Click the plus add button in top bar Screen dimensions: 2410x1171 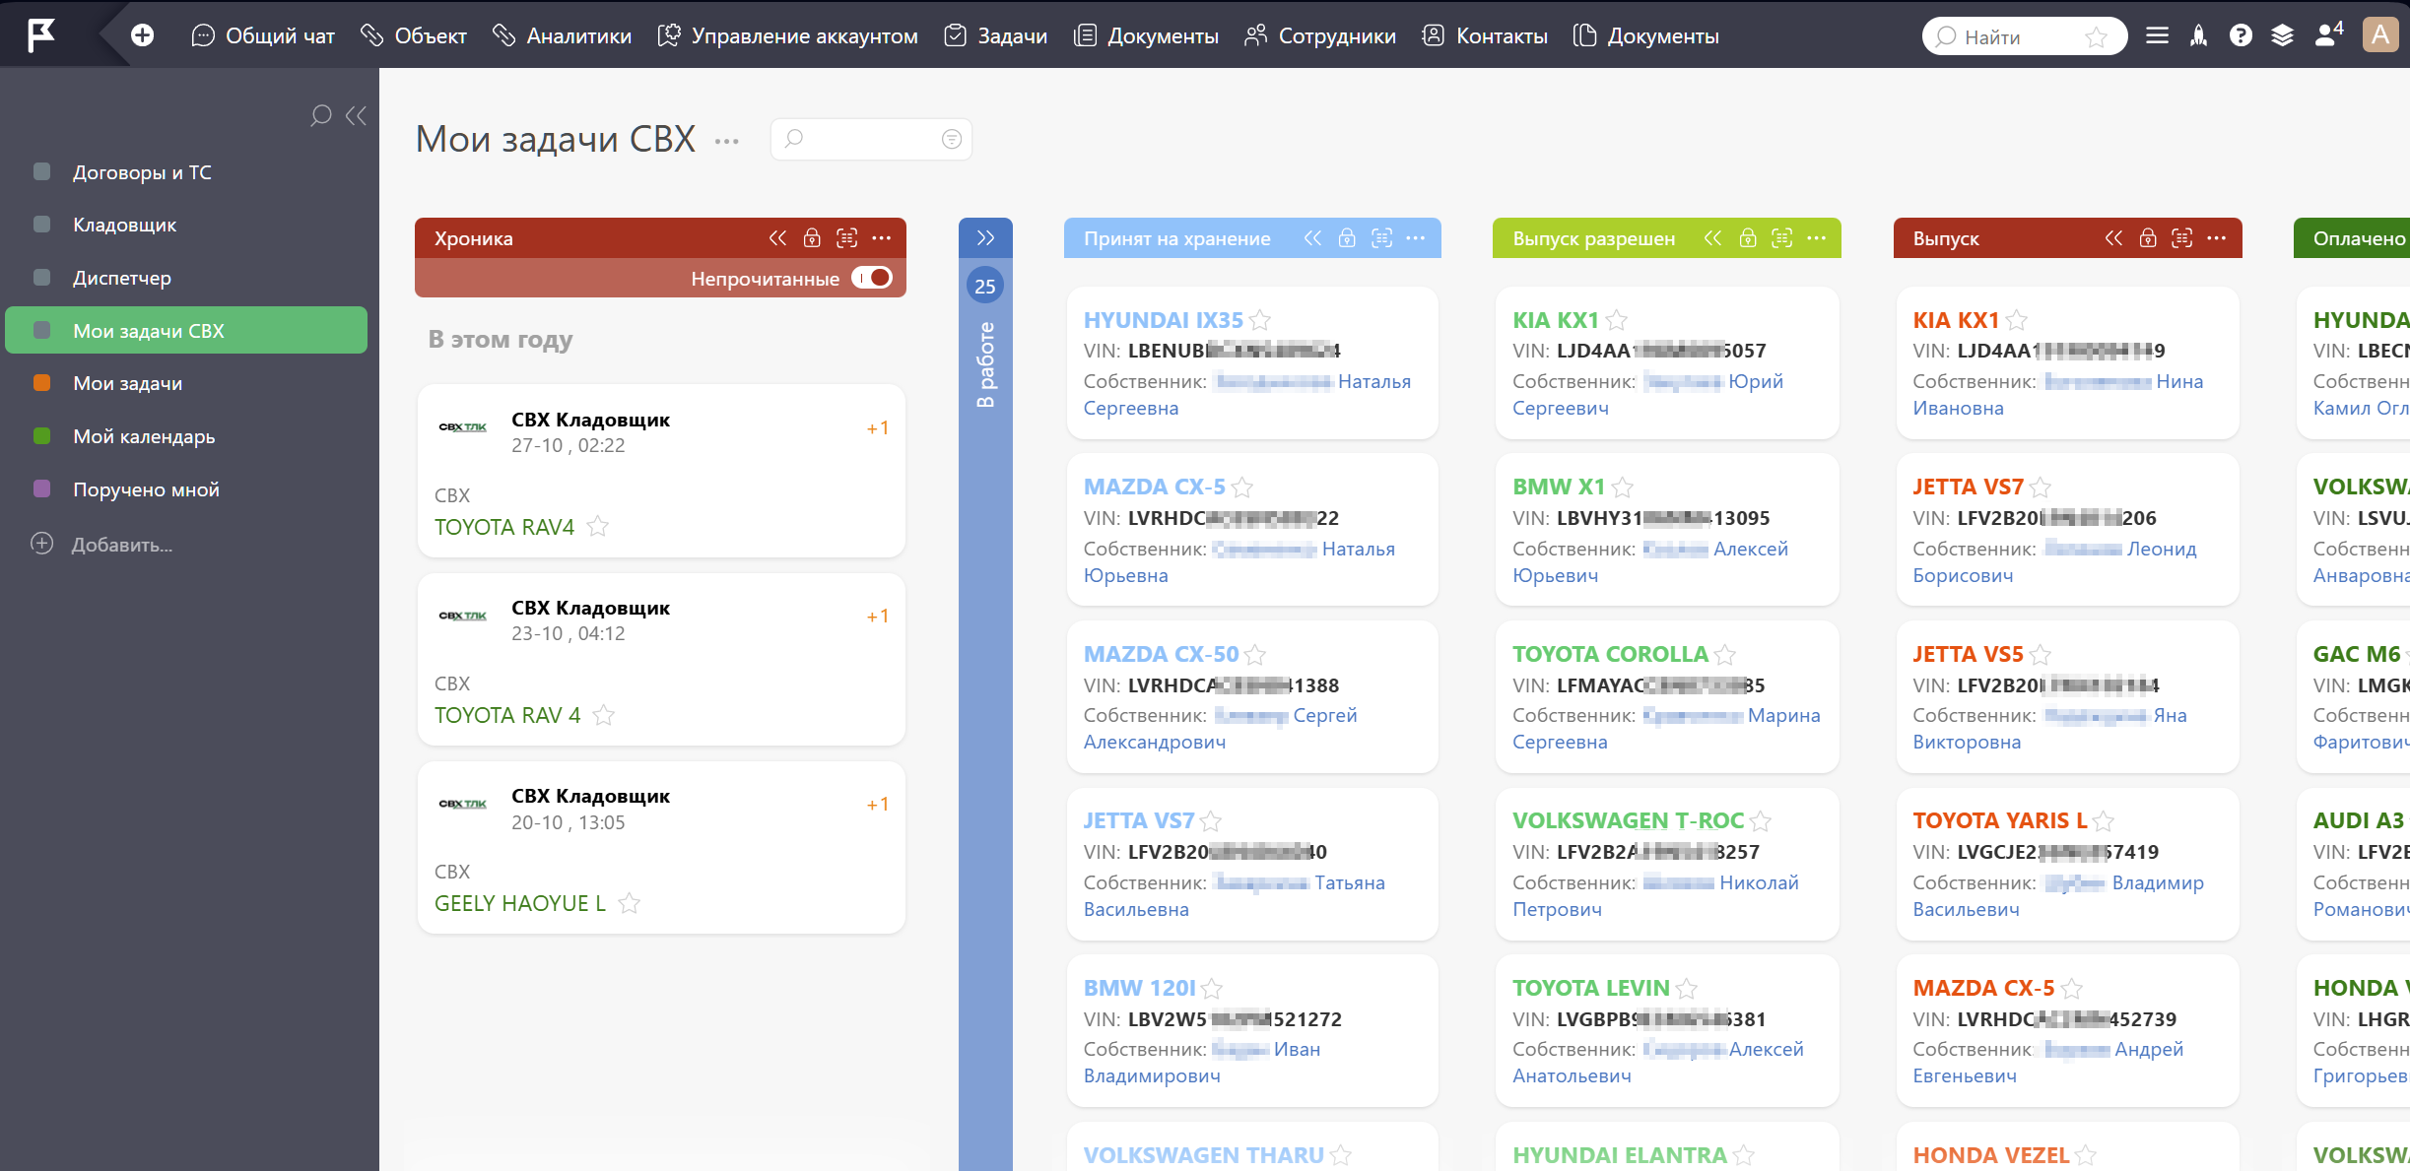(x=143, y=35)
